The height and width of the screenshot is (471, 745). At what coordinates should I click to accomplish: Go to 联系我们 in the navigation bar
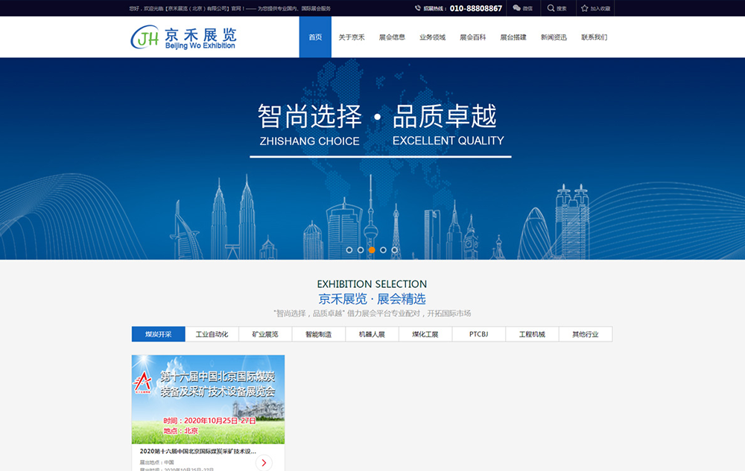pos(594,37)
